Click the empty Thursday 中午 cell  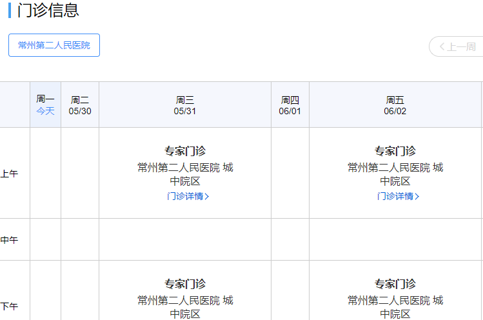[x=290, y=239]
